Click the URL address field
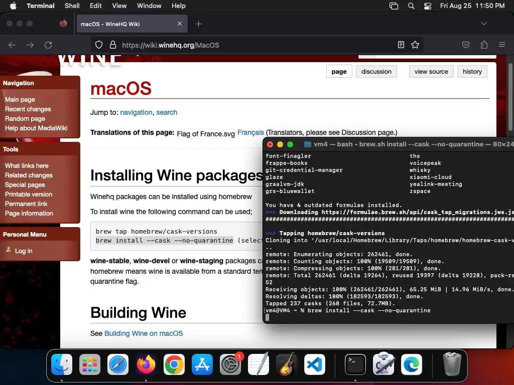Image resolution: width=514 pixels, height=385 pixels. (x=256, y=45)
